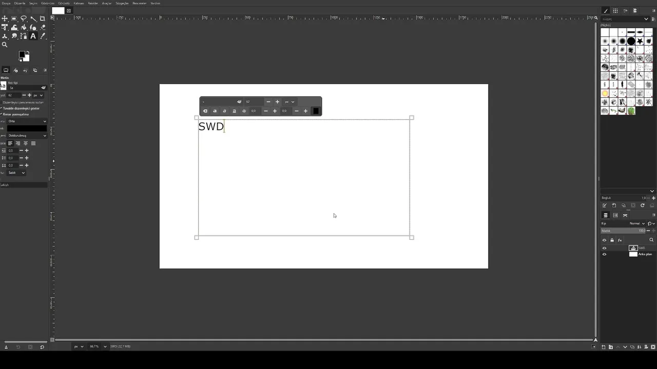Open font size unit px dropdown in tool options
The height and width of the screenshot is (369, 657).
point(38,95)
